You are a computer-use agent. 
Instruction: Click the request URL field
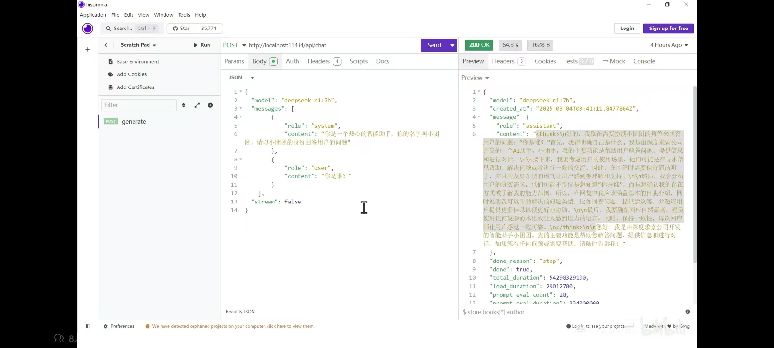coord(333,45)
